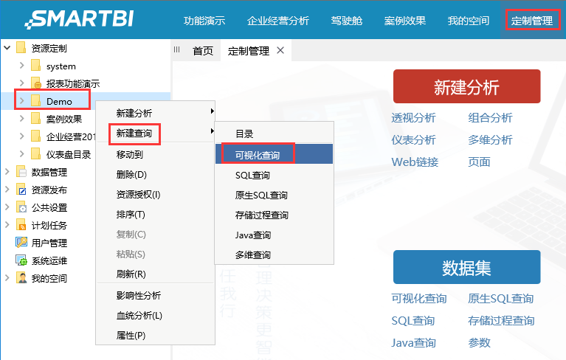The height and width of the screenshot is (360, 566).
Task: Open 案例效果 in top navigation
Action: click(x=405, y=21)
